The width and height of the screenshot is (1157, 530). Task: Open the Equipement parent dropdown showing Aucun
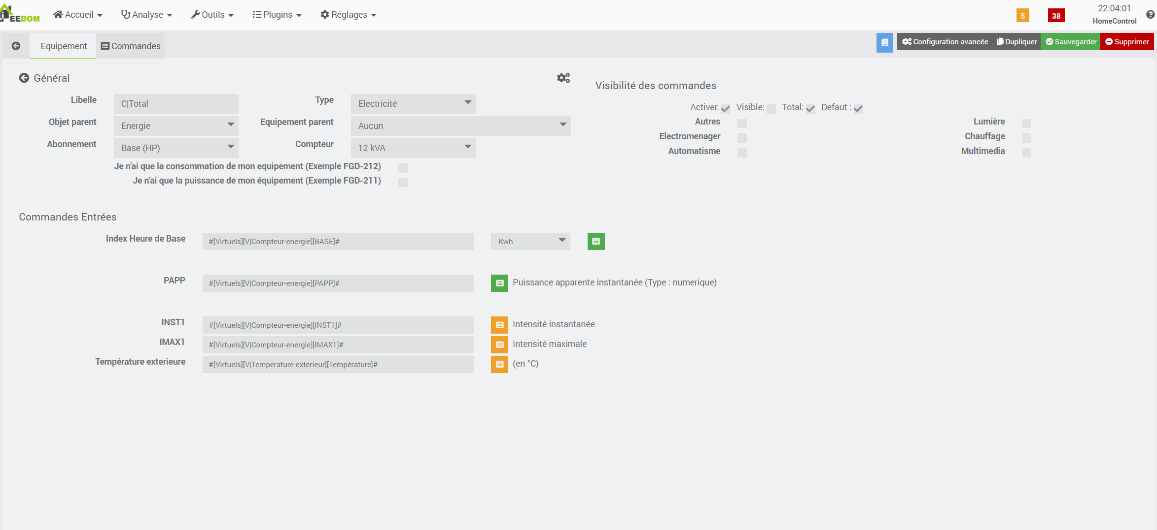[x=461, y=126]
